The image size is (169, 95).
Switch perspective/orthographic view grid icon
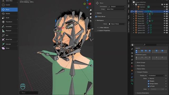[x=91, y=21]
